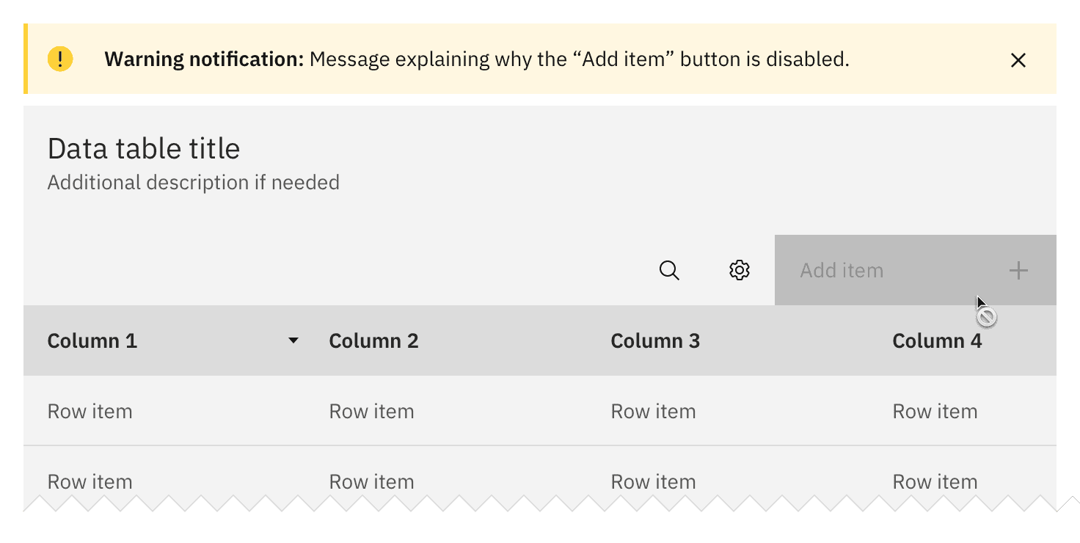Select the Row item under Column 2, first row
The height and width of the screenshot is (543, 1080).
[371, 411]
